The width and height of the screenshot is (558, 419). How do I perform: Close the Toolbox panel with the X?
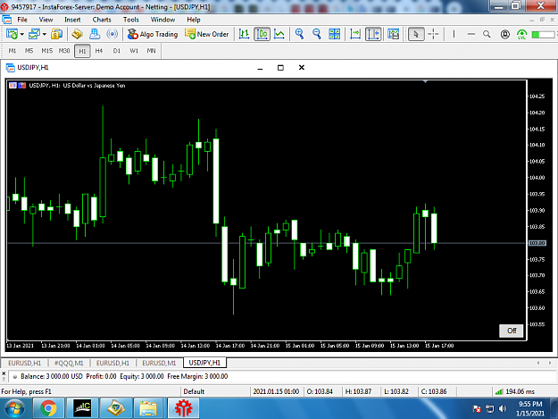tap(4, 373)
